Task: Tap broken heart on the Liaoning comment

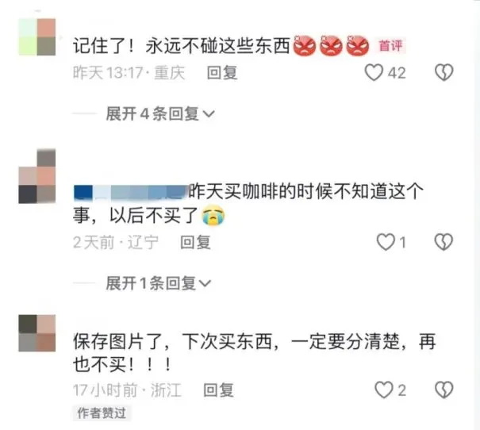Action: pyautogui.click(x=444, y=242)
